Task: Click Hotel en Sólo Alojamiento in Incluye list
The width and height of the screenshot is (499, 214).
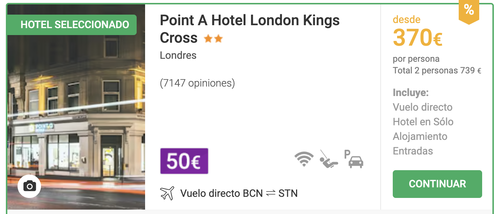Action: click(423, 129)
